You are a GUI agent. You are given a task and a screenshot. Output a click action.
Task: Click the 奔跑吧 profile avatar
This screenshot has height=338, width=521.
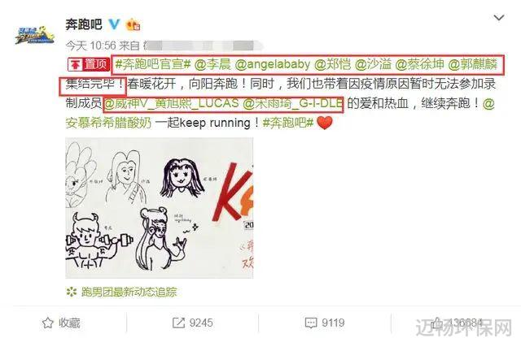tap(34, 35)
